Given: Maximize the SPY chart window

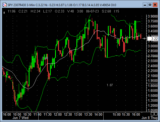Looking at the screenshot, I should [150, 5].
